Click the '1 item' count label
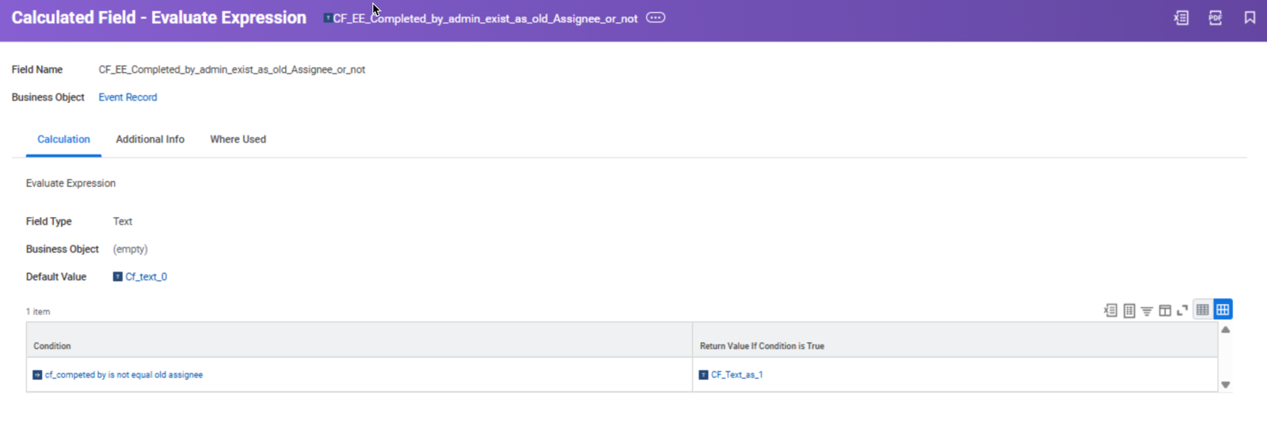Image resolution: width=1267 pixels, height=437 pixels. coord(38,312)
